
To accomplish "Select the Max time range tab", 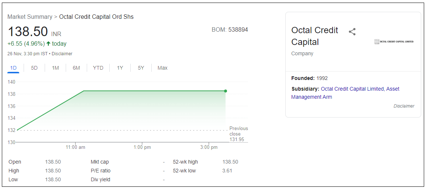I will pyautogui.click(x=162, y=68).
